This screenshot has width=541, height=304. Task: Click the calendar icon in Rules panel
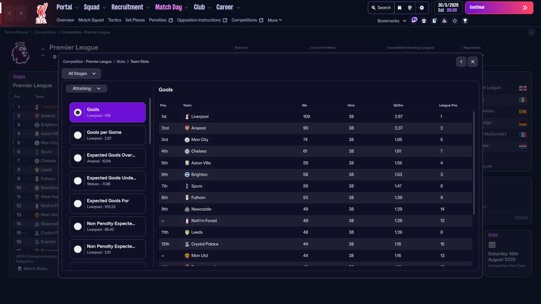click(492, 244)
